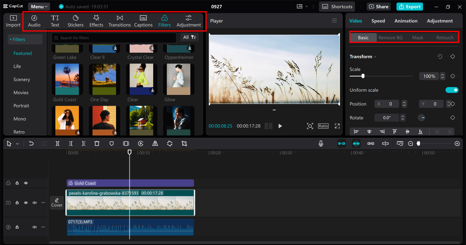Open the selection tool dropdown arrow
This screenshot has height=245, width=466.
[x=17, y=144]
